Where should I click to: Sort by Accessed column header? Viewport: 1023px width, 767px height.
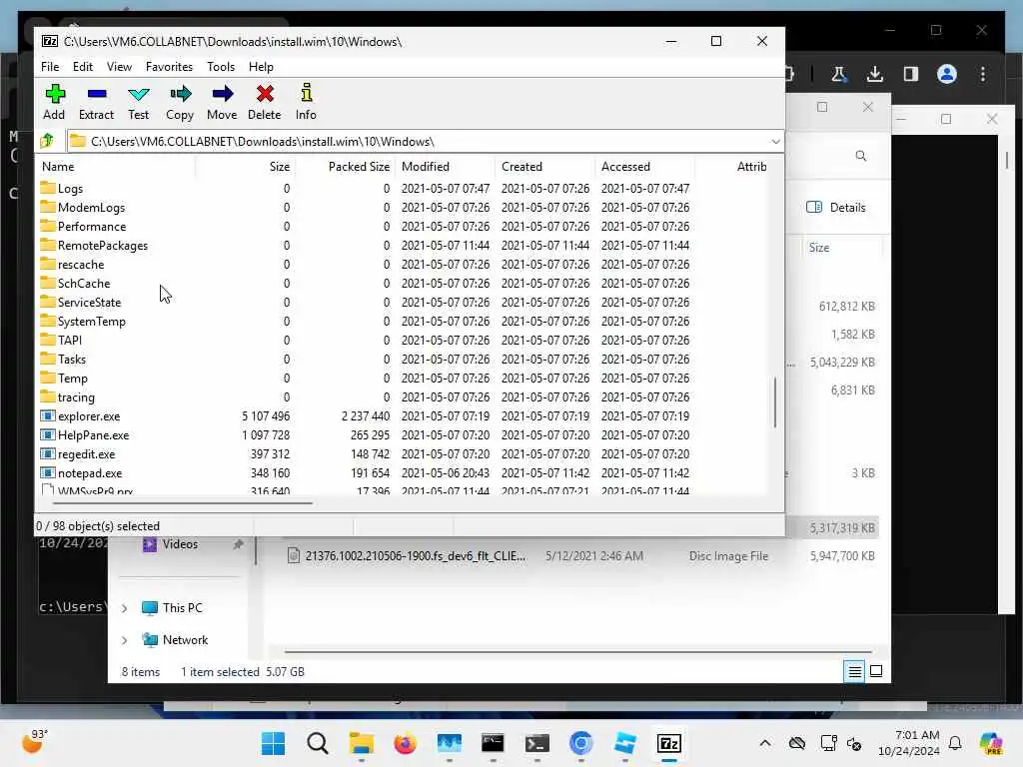(x=644, y=167)
